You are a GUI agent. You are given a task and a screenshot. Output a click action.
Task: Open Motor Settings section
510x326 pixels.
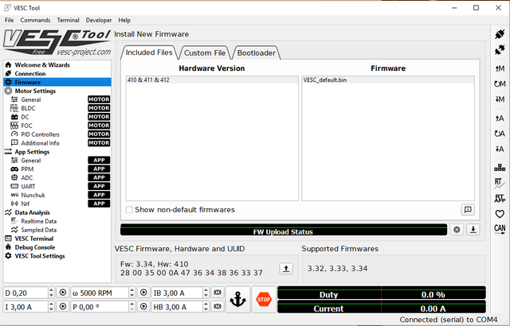pos(57,91)
